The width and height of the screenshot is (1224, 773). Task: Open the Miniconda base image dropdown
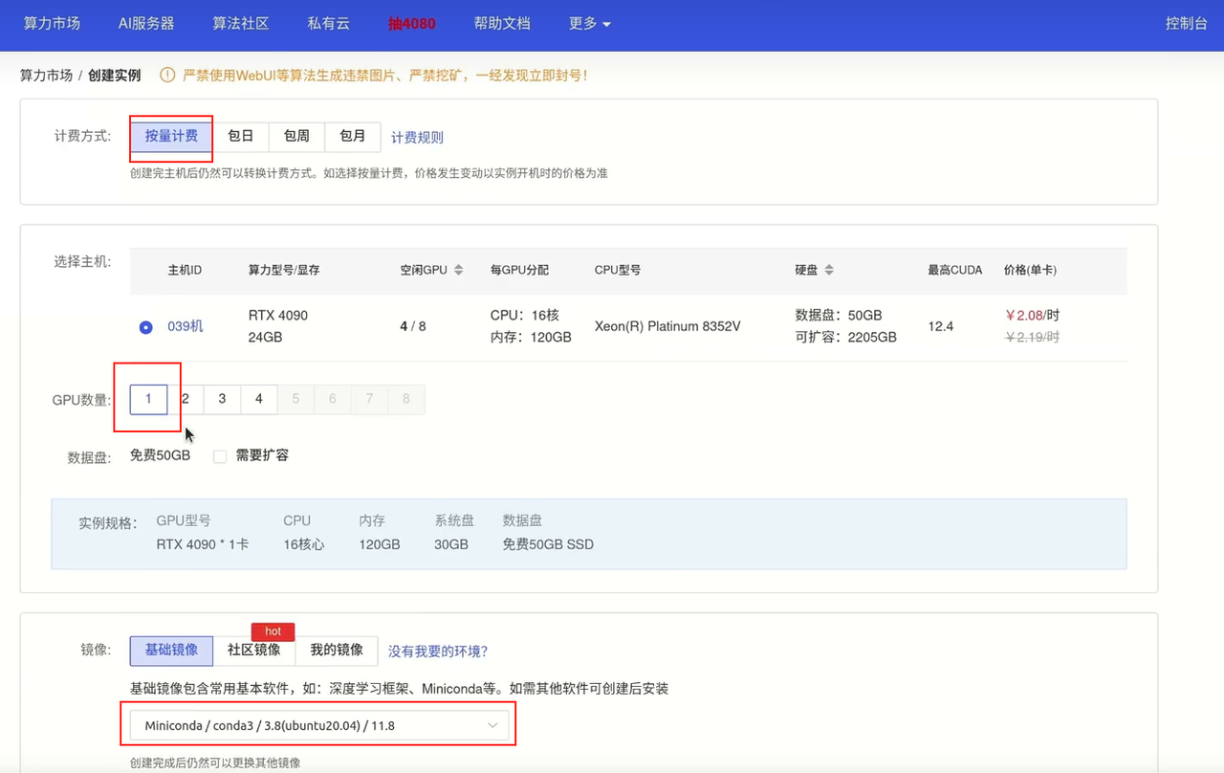pyautogui.click(x=320, y=725)
